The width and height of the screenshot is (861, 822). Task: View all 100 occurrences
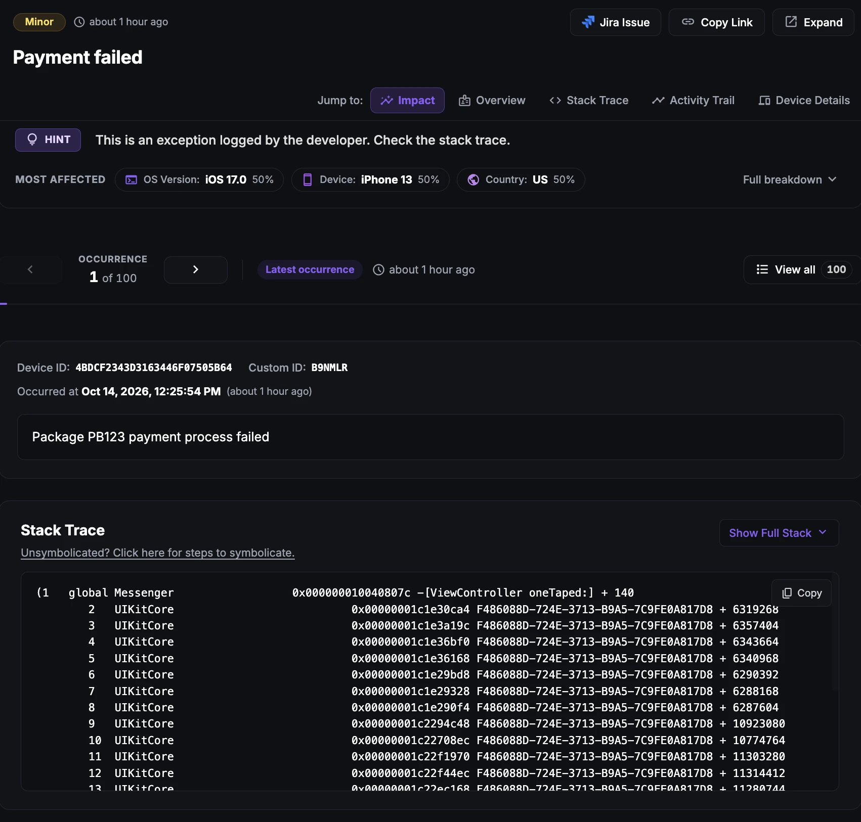coord(802,269)
